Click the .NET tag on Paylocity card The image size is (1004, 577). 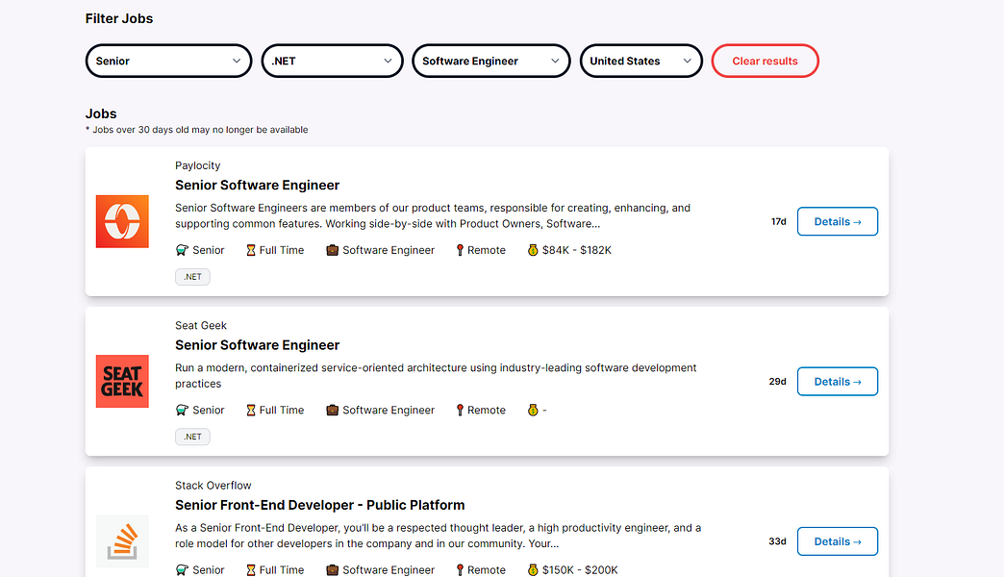[x=192, y=277]
